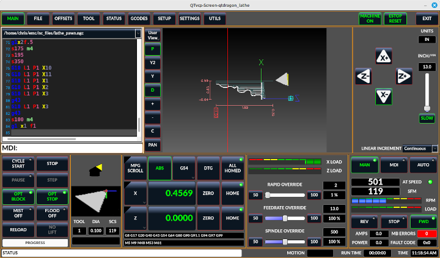Open the GCODES tab
Image resolution: width=440 pixels, height=258 pixels.
pos(140,19)
